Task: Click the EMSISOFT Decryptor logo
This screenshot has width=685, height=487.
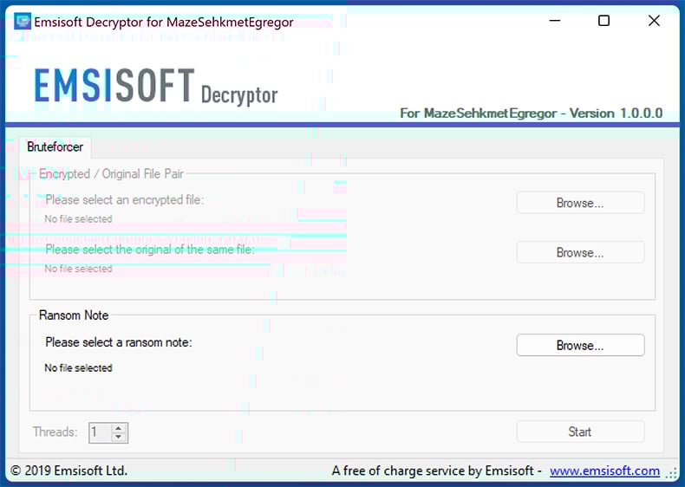Action: (x=156, y=86)
